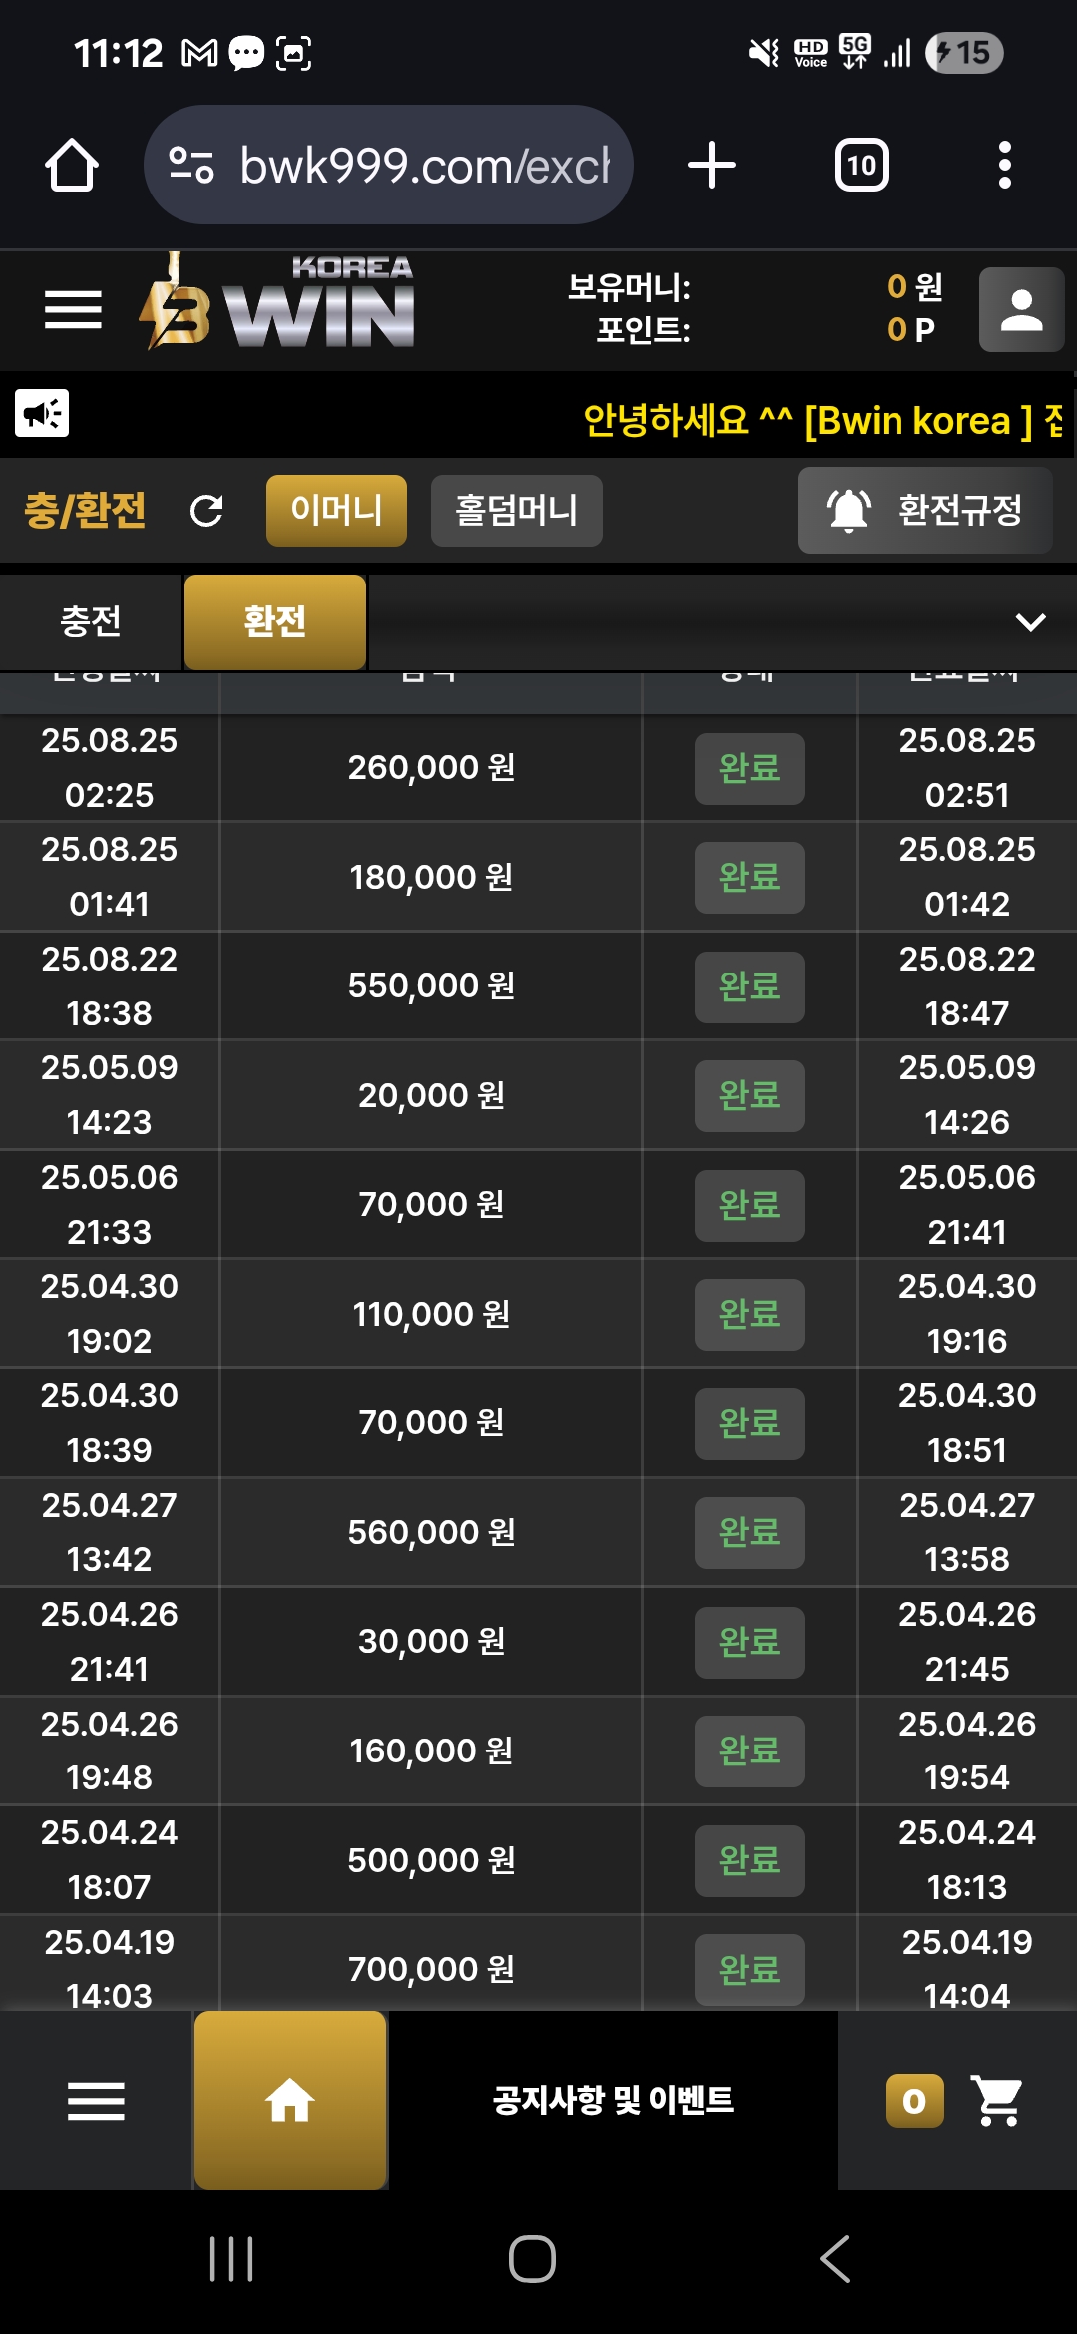Tap the user profile icon
Viewport: 1077px width, 2334px height.
(x=1021, y=309)
